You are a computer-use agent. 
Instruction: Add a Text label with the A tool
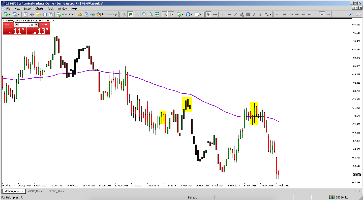click(x=254, y=14)
